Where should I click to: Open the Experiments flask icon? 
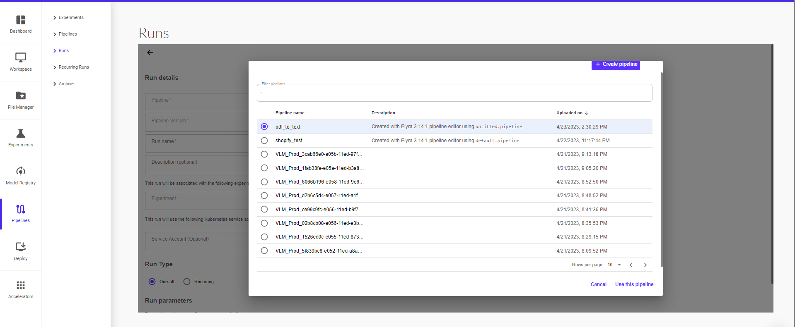[21, 133]
